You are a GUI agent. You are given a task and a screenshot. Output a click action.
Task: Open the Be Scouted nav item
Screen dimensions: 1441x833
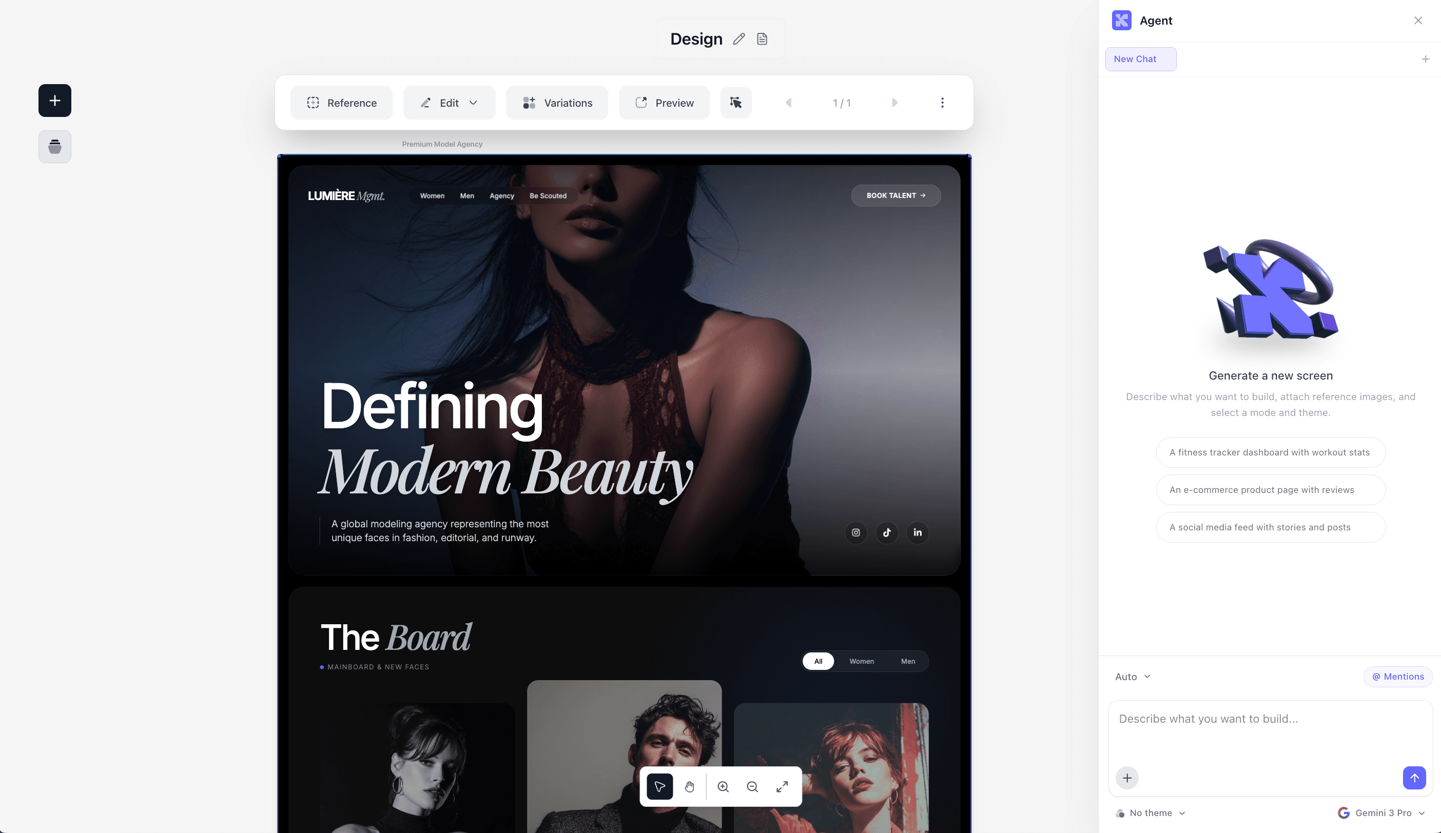pos(548,195)
